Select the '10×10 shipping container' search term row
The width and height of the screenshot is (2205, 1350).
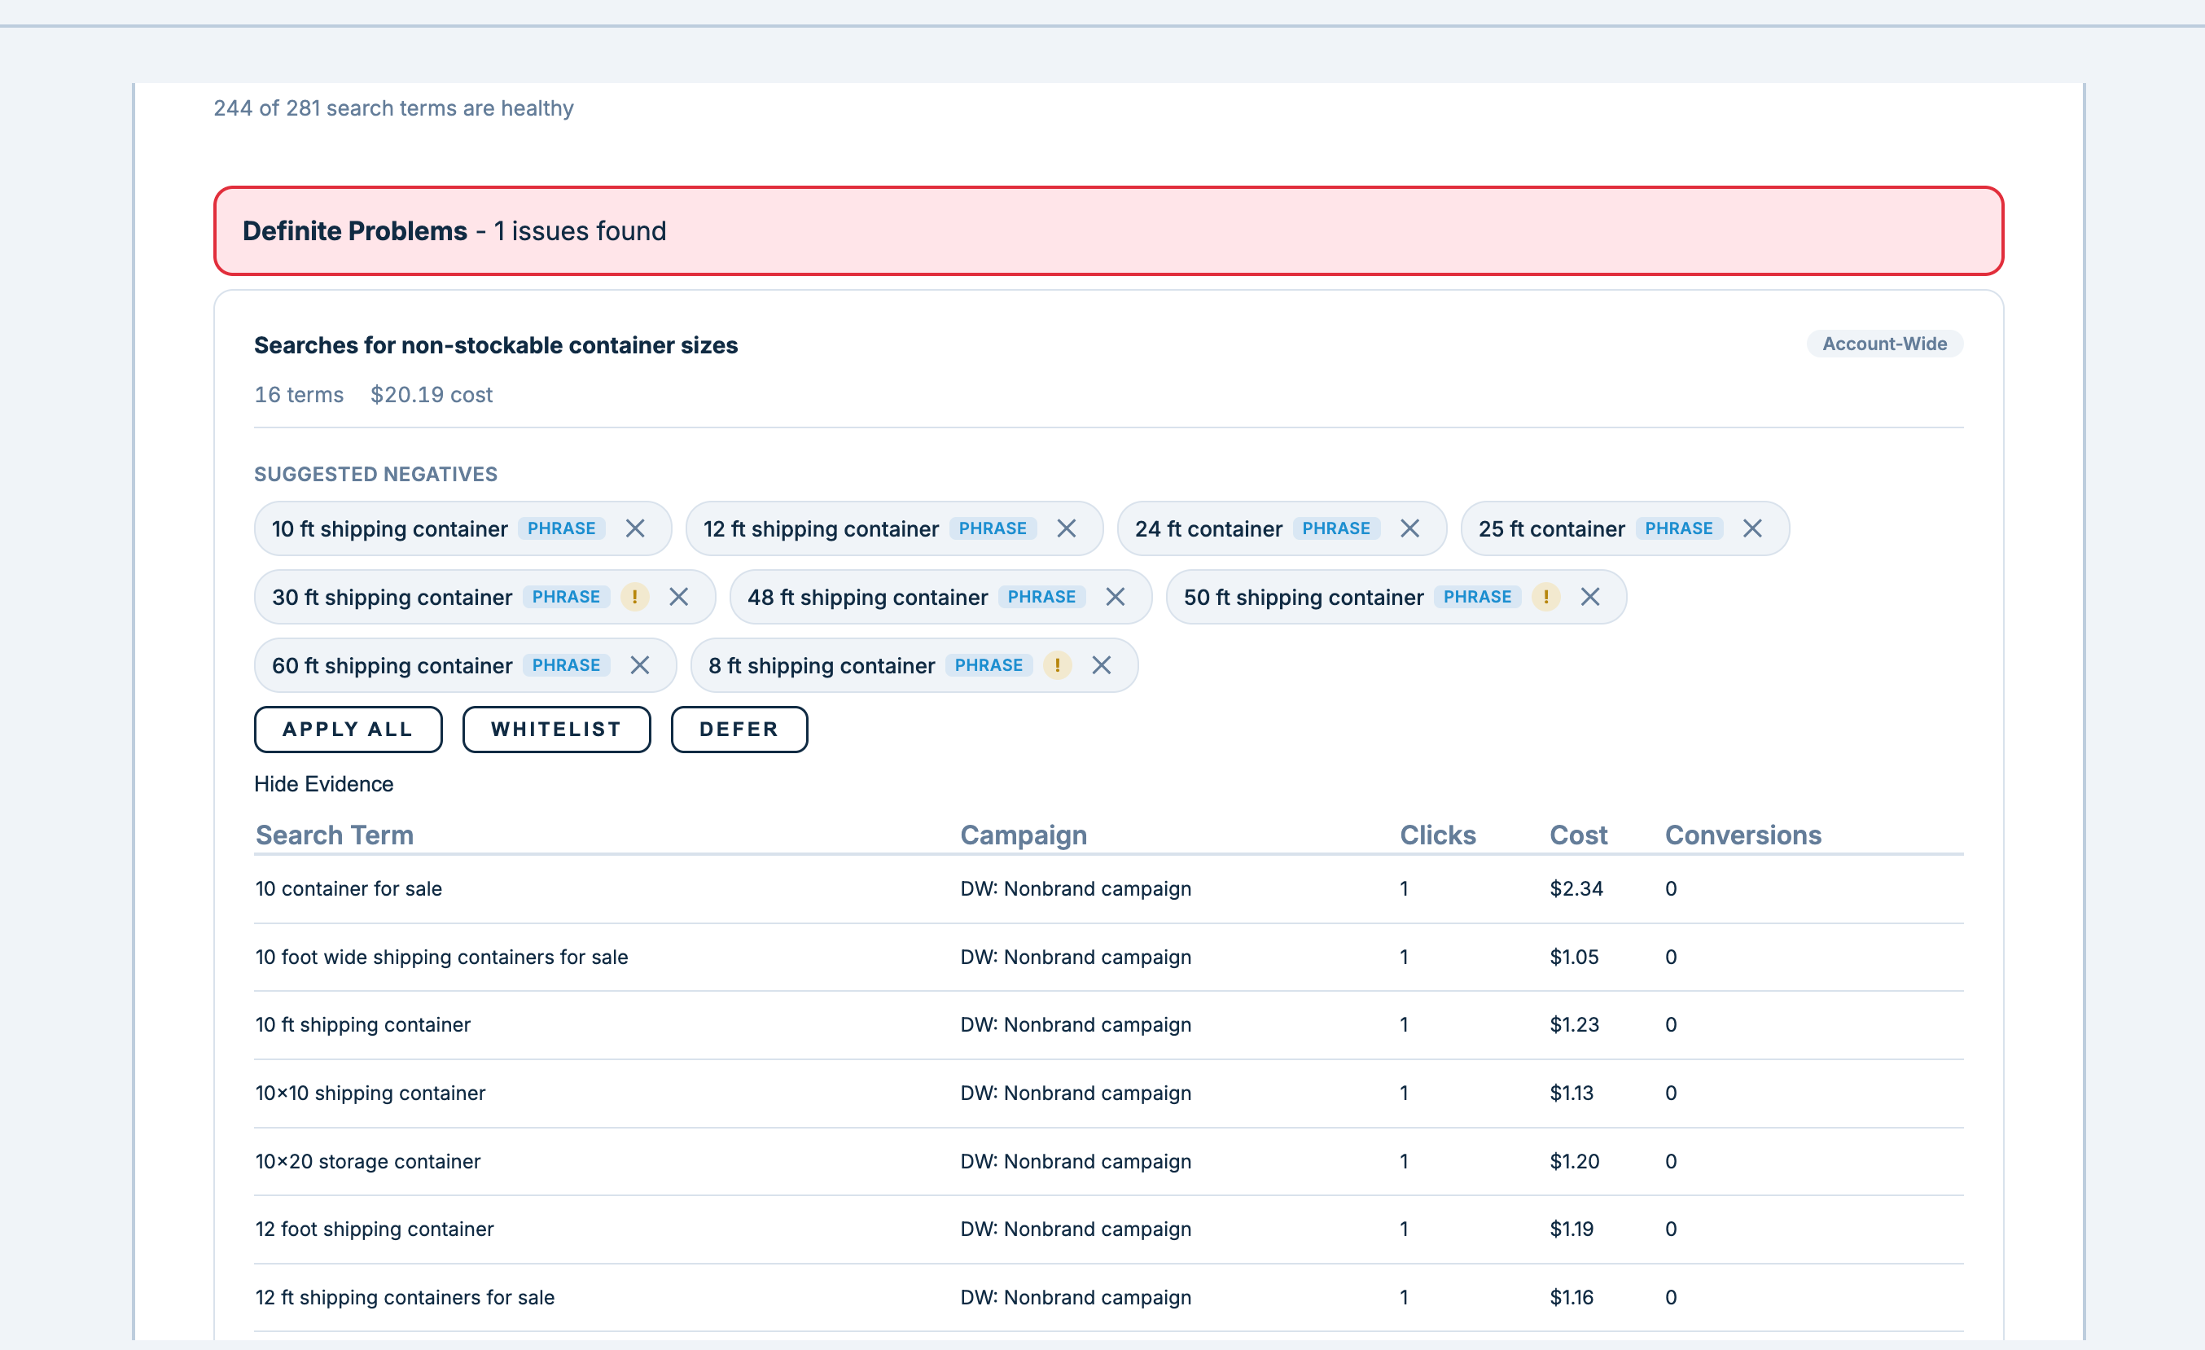point(370,1093)
